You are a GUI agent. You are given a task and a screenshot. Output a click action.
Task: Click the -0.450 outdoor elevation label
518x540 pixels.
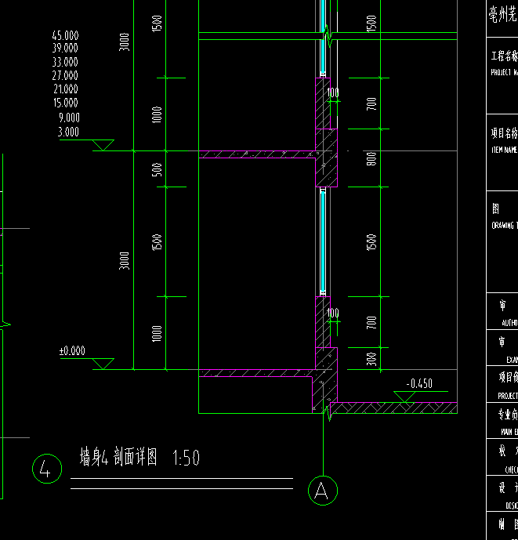(419, 384)
